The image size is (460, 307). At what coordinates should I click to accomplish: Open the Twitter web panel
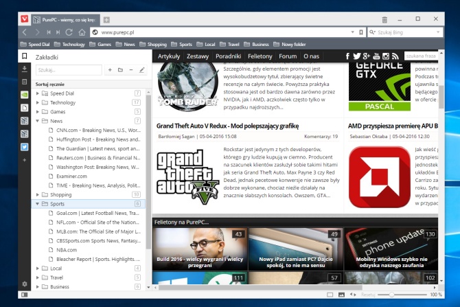coord(25,147)
